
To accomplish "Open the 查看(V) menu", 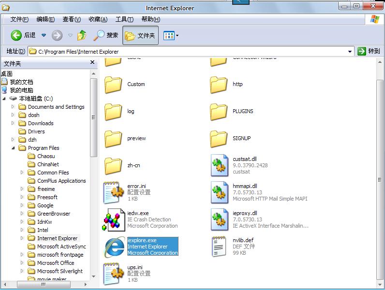I will pyautogui.click(x=72, y=19).
